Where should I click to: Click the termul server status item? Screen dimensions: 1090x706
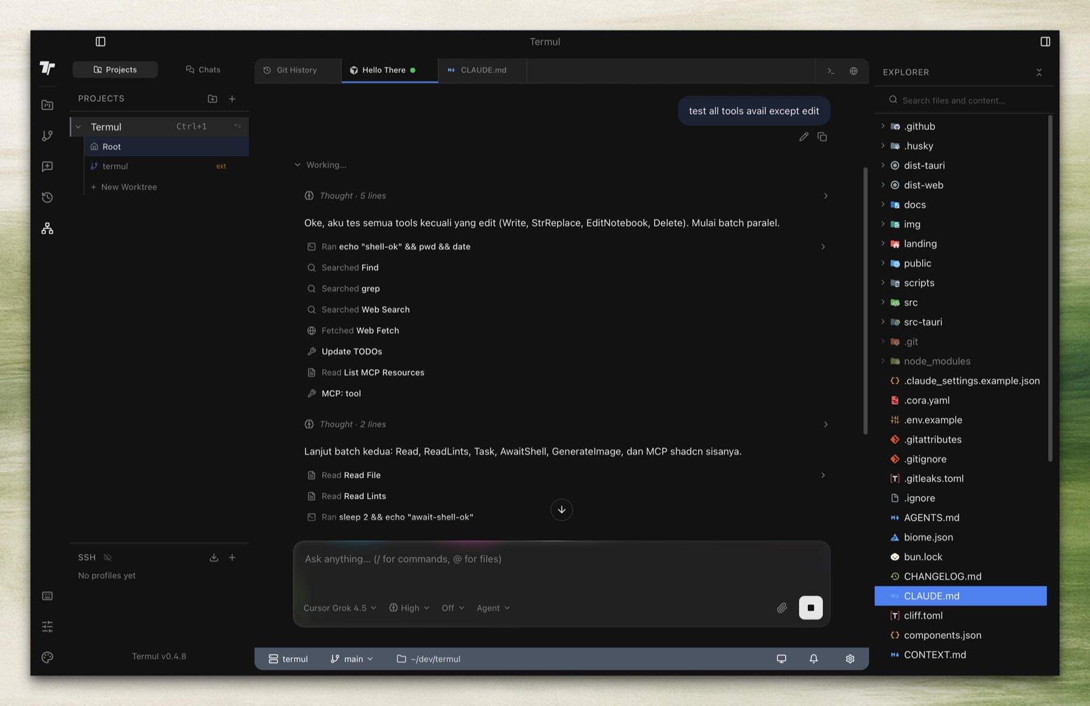288,659
